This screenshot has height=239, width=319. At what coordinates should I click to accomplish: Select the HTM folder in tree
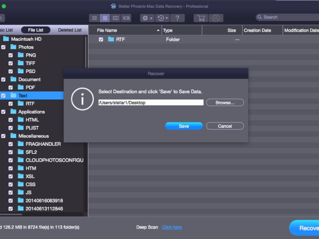click(x=31, y=168)
